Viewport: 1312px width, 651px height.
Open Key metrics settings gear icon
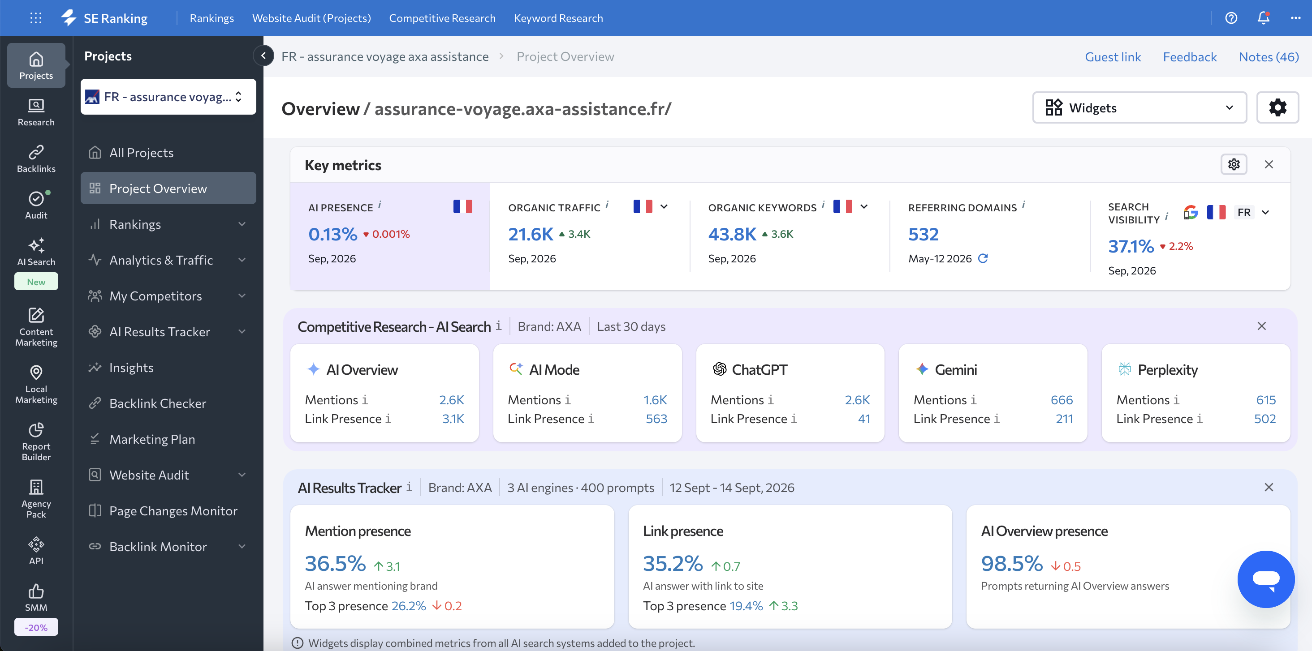(1234, 164)
